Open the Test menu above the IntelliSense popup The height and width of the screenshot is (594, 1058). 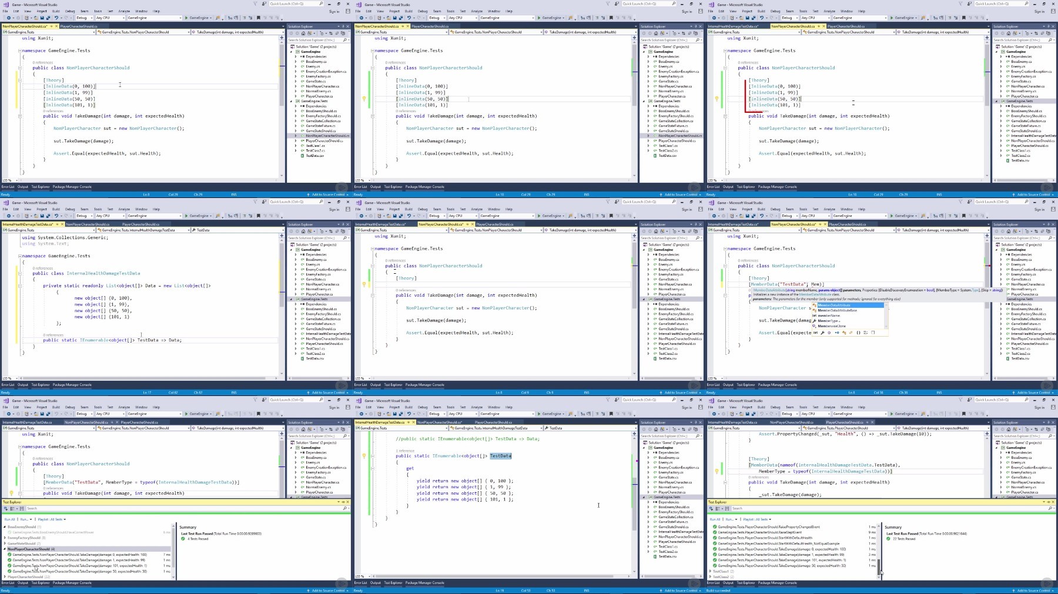815,209
